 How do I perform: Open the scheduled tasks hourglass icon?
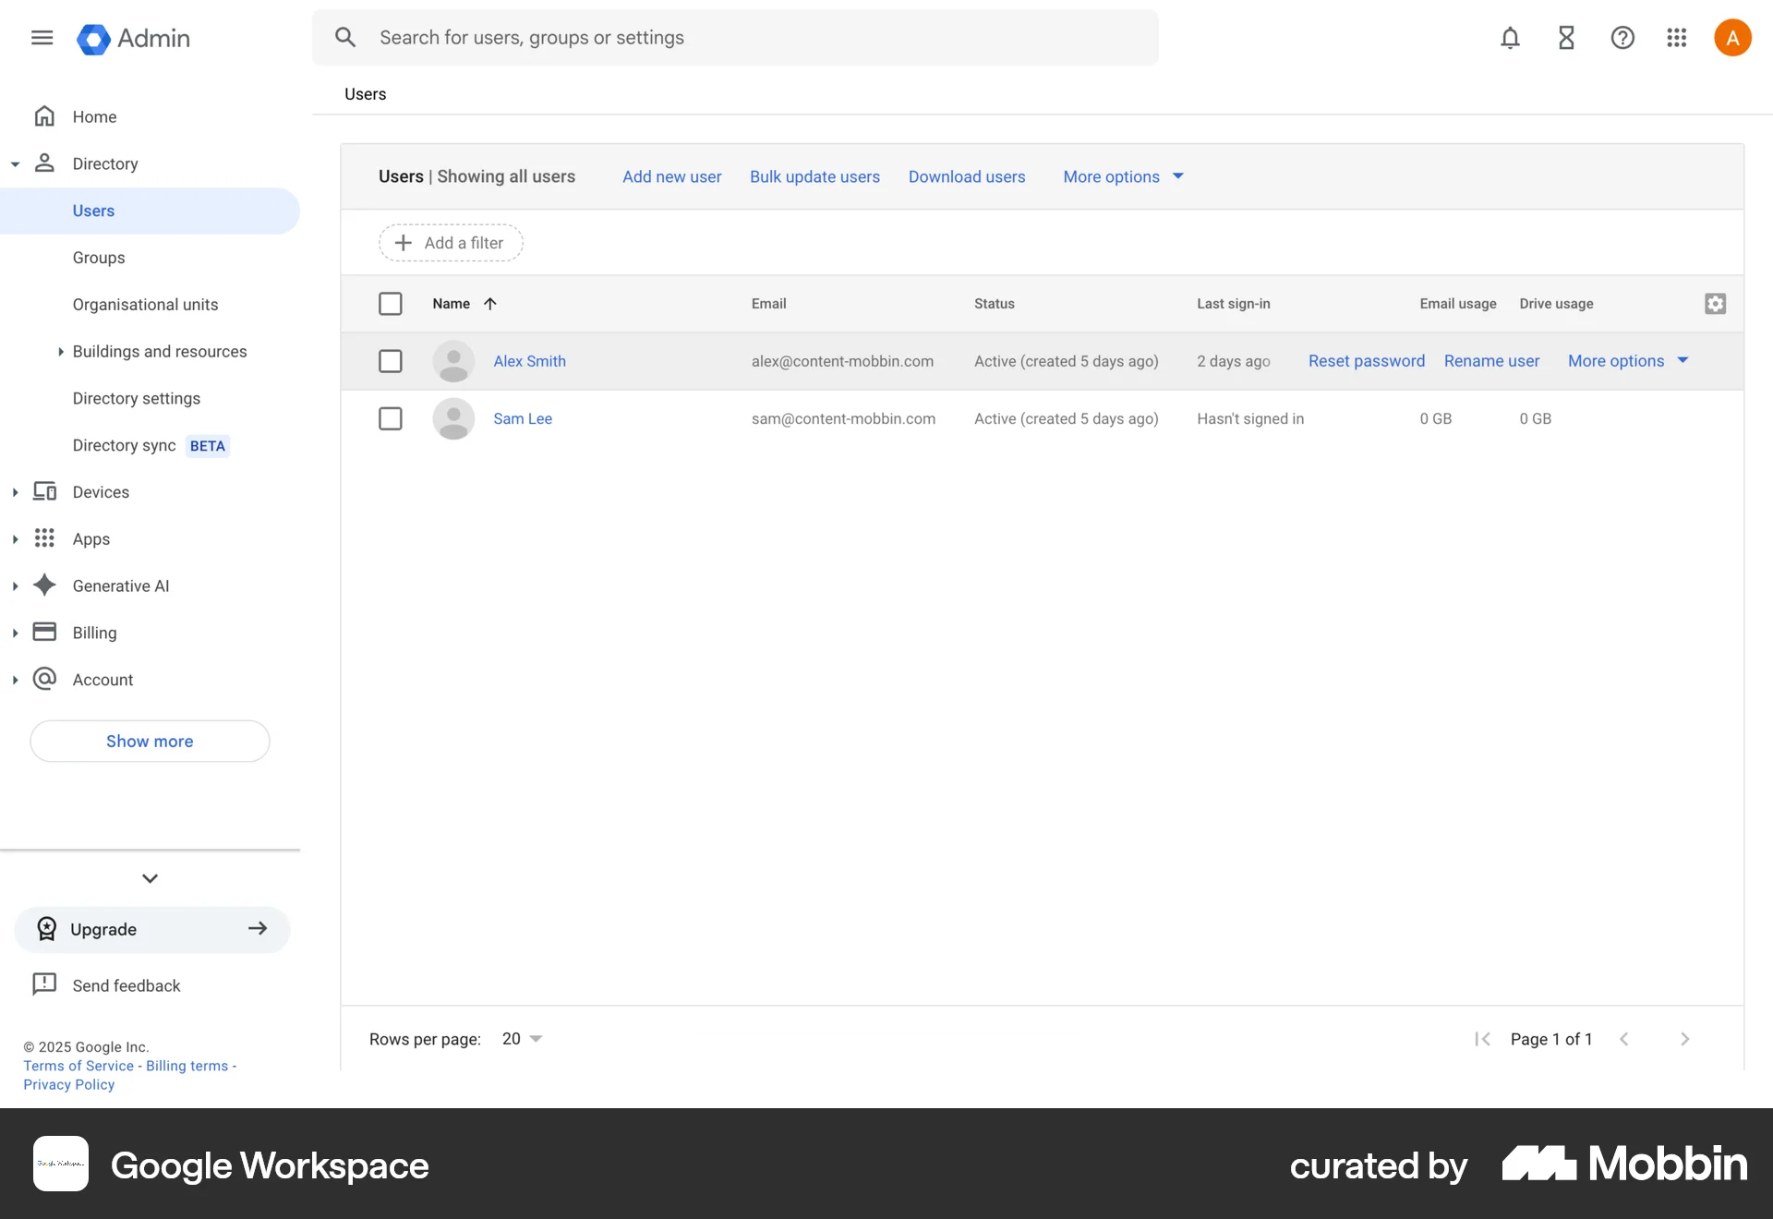point(1566,38)
